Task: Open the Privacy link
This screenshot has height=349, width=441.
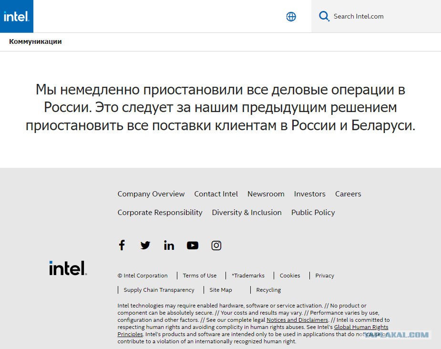Action: tap(325, 276)
